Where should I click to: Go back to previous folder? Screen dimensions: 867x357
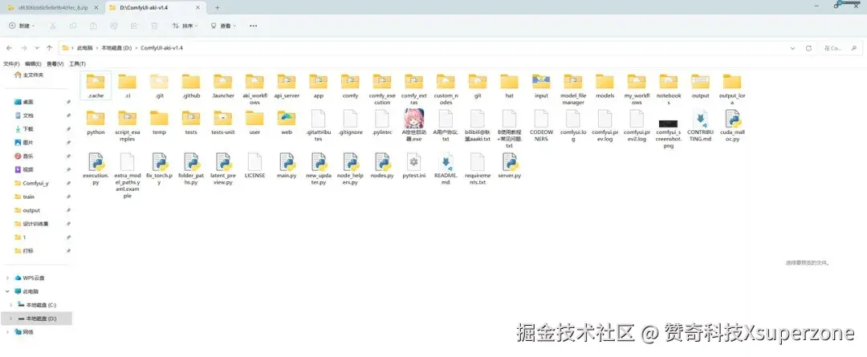[9, 48]
